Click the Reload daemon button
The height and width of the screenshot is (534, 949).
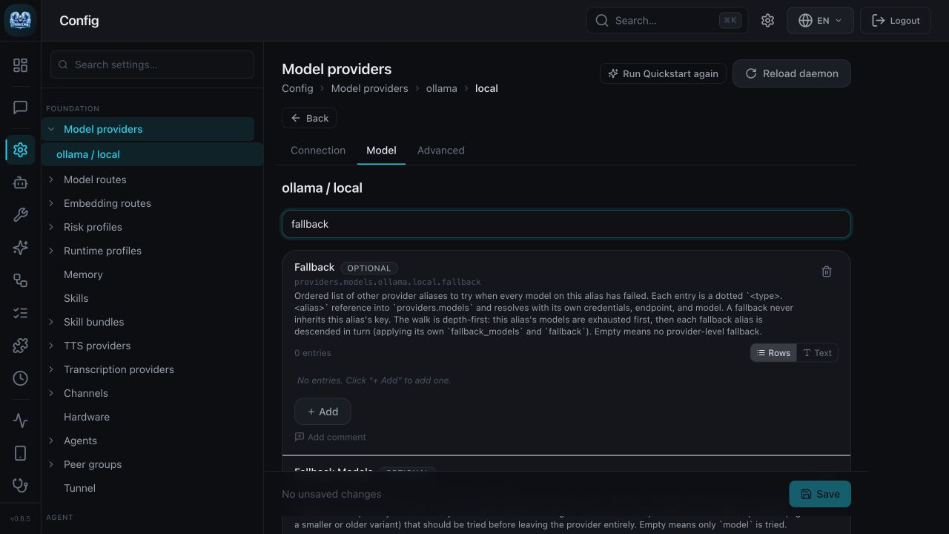pyautogui.click(x=791, y=73)
